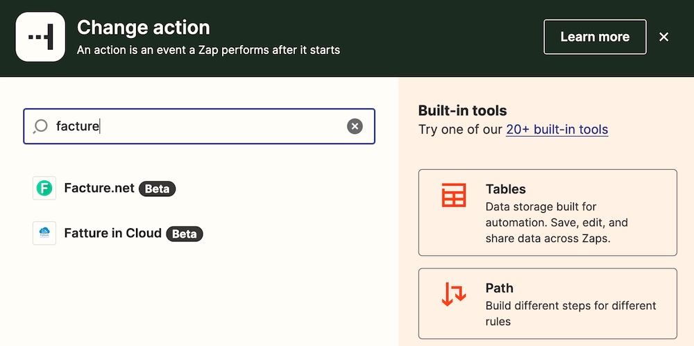Select the Fatture in Cloud result
The width and height of the screenshot is (694, 346).
[x=118, y=233]
